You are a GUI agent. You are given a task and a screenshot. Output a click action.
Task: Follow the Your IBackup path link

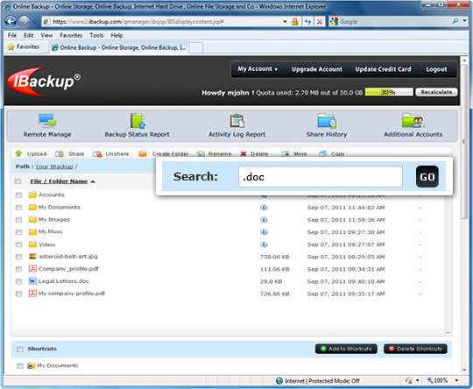coord(54,166)
